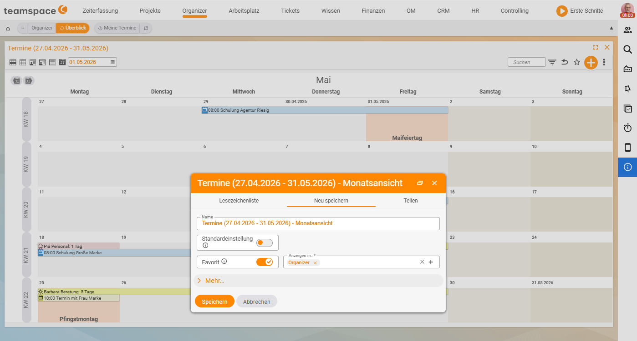Open the Controlling menu
This screenshot has width=637, height=341.
(515, 10)
